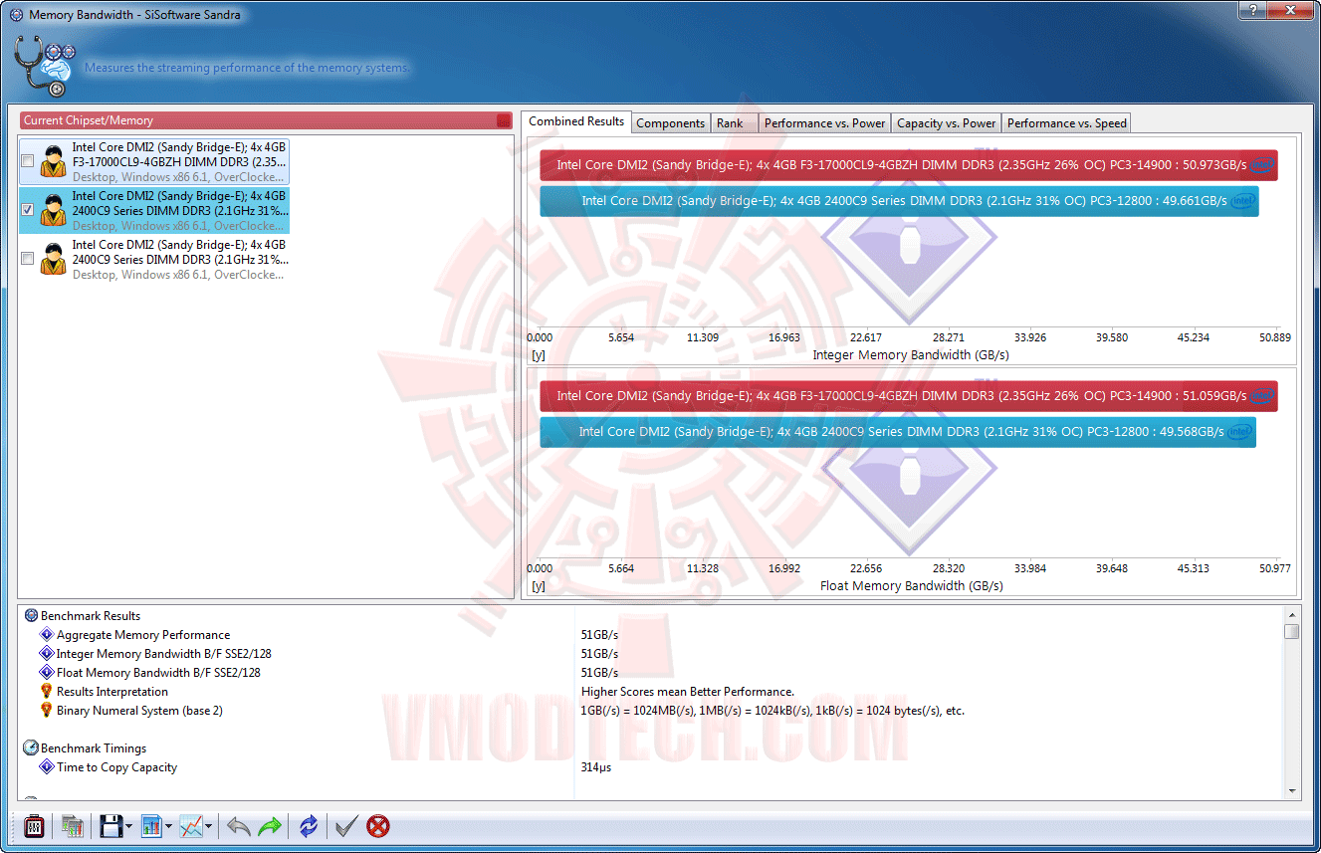Collapse the Current Chipset/Memory header button
The height and width of the screenshot is (853, 1321).
click(504, 120)
